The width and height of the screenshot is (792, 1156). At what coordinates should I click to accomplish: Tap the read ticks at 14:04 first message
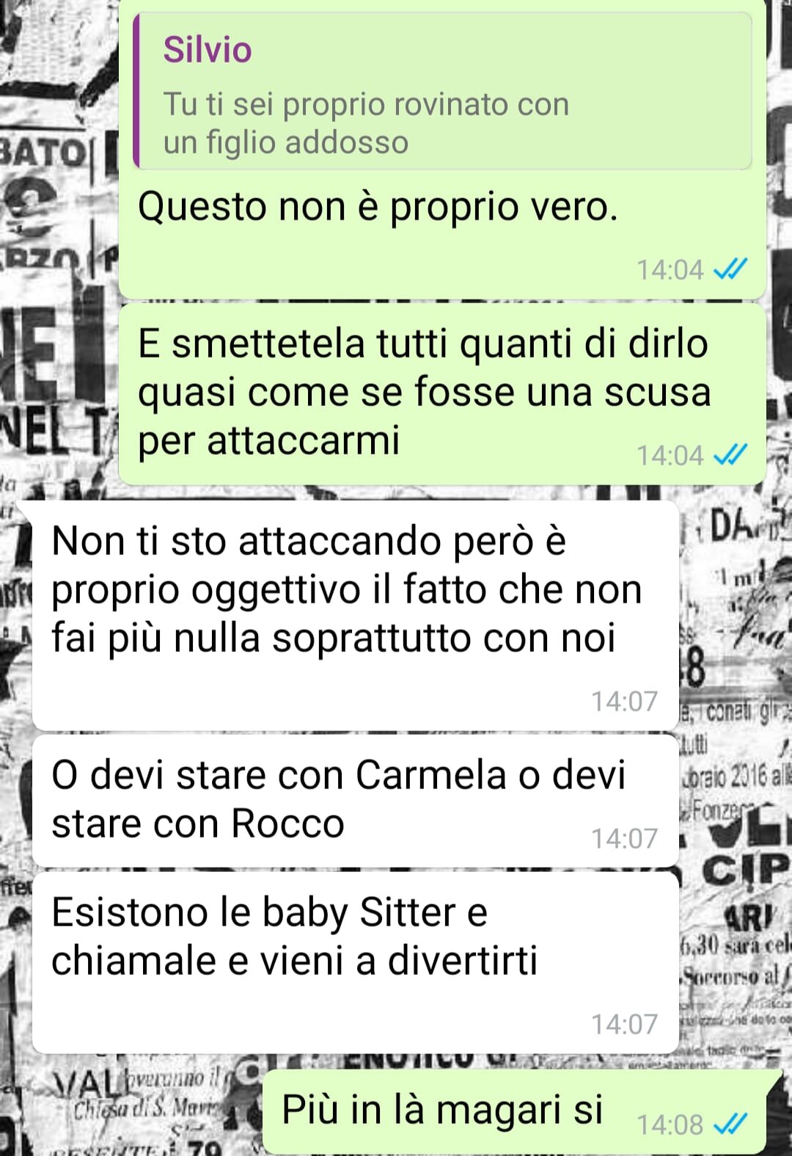730,269
